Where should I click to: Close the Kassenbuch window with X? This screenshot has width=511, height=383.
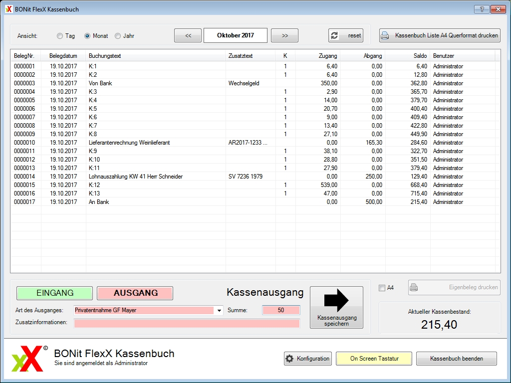coord(499,9)
